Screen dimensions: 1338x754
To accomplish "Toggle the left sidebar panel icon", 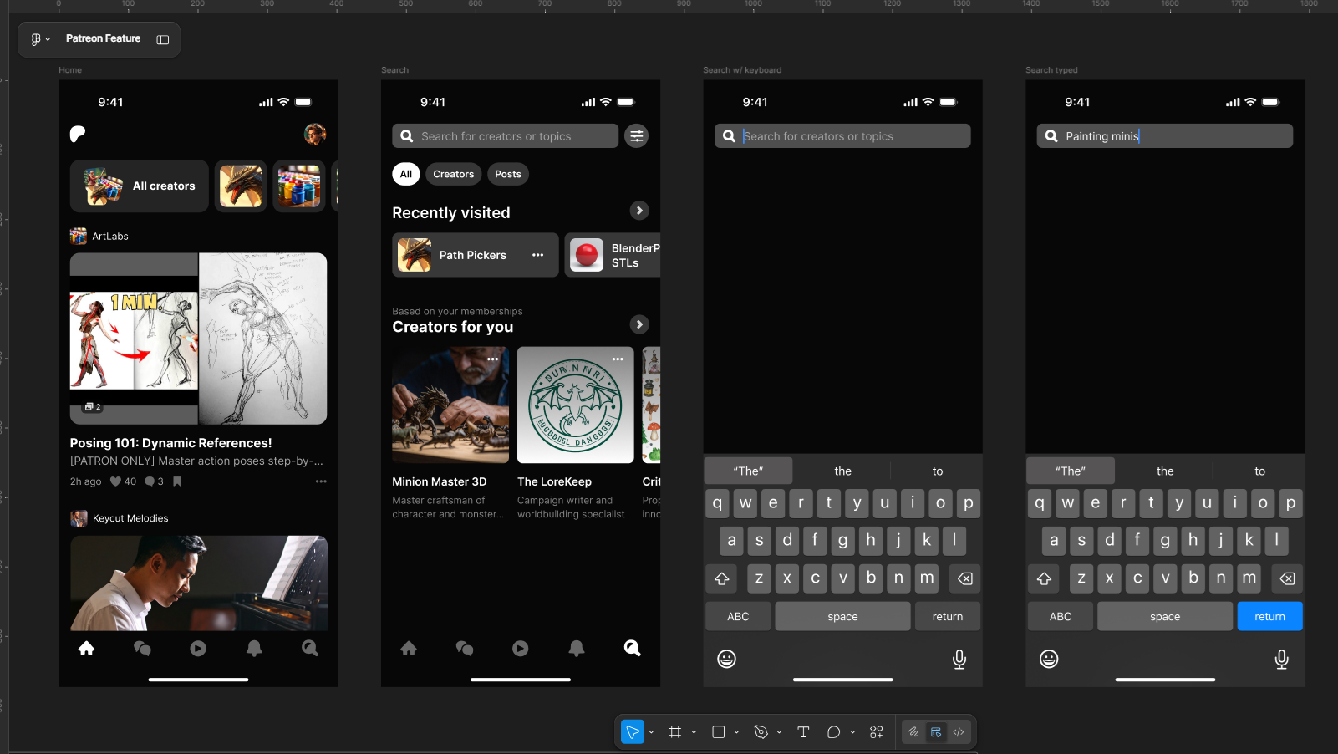I will coord(162,38).
